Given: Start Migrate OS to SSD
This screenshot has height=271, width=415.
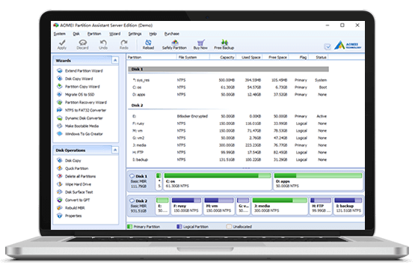Looking at the screenshot, I should click(x=76, y=94).
